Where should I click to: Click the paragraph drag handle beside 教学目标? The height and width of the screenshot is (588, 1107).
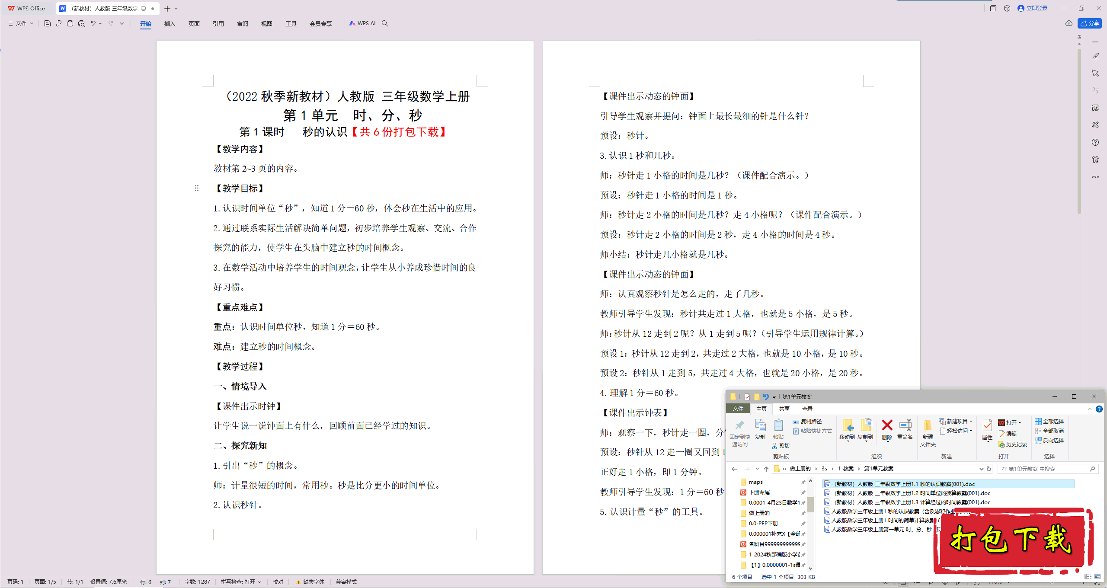pyautogui.click(x=197, y=188)
